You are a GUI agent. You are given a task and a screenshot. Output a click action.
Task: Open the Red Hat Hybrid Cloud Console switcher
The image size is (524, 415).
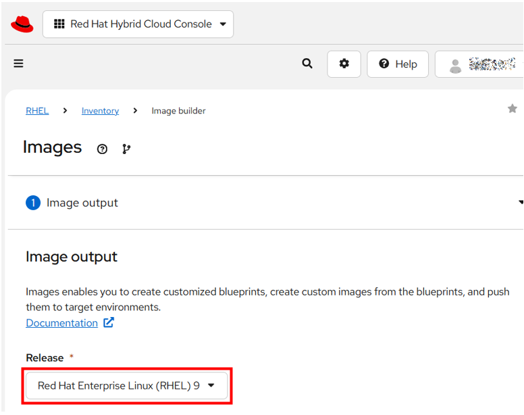[x=138, y=24]
